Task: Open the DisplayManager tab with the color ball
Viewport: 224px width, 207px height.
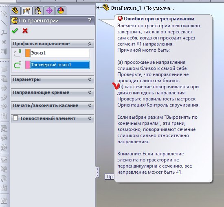Action: 61,11
